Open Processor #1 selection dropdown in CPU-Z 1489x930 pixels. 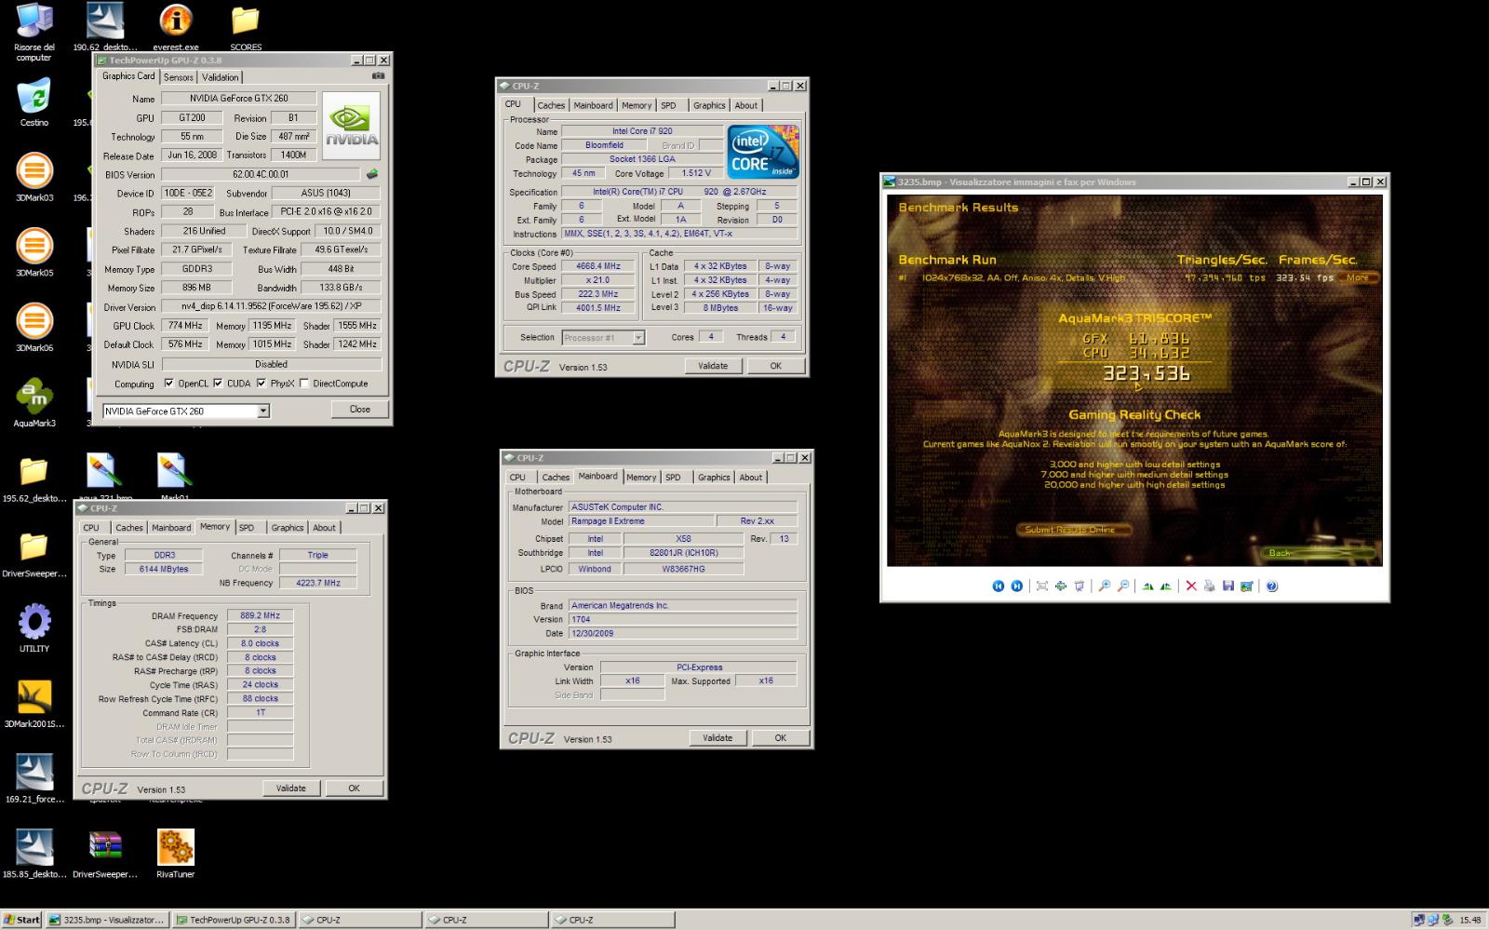tap(638, 338)
